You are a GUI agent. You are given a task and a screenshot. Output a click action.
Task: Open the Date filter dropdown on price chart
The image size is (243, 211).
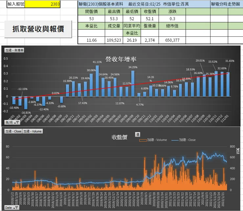click(x=11, y=207)
